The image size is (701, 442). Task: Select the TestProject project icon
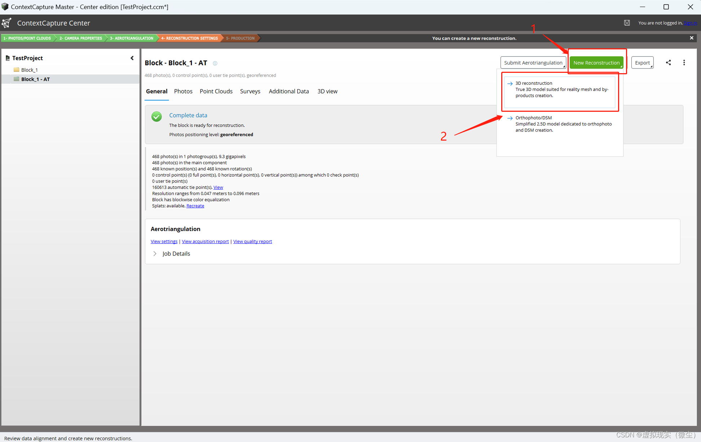click(8, 58)
